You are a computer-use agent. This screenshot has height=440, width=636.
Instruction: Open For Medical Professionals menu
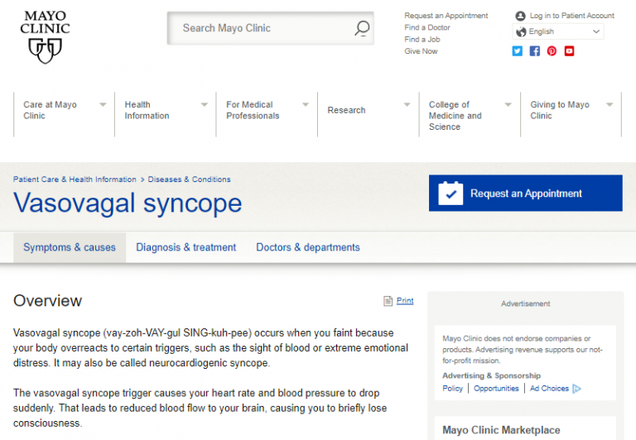pos(253,110)
